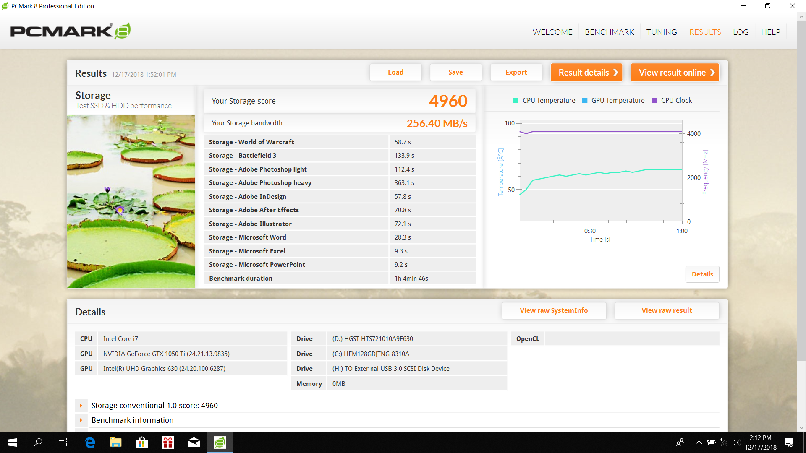806x453 pixels.
Task: Click the bandwidth value 256.40 MB/s
Action: coord(437,123)
